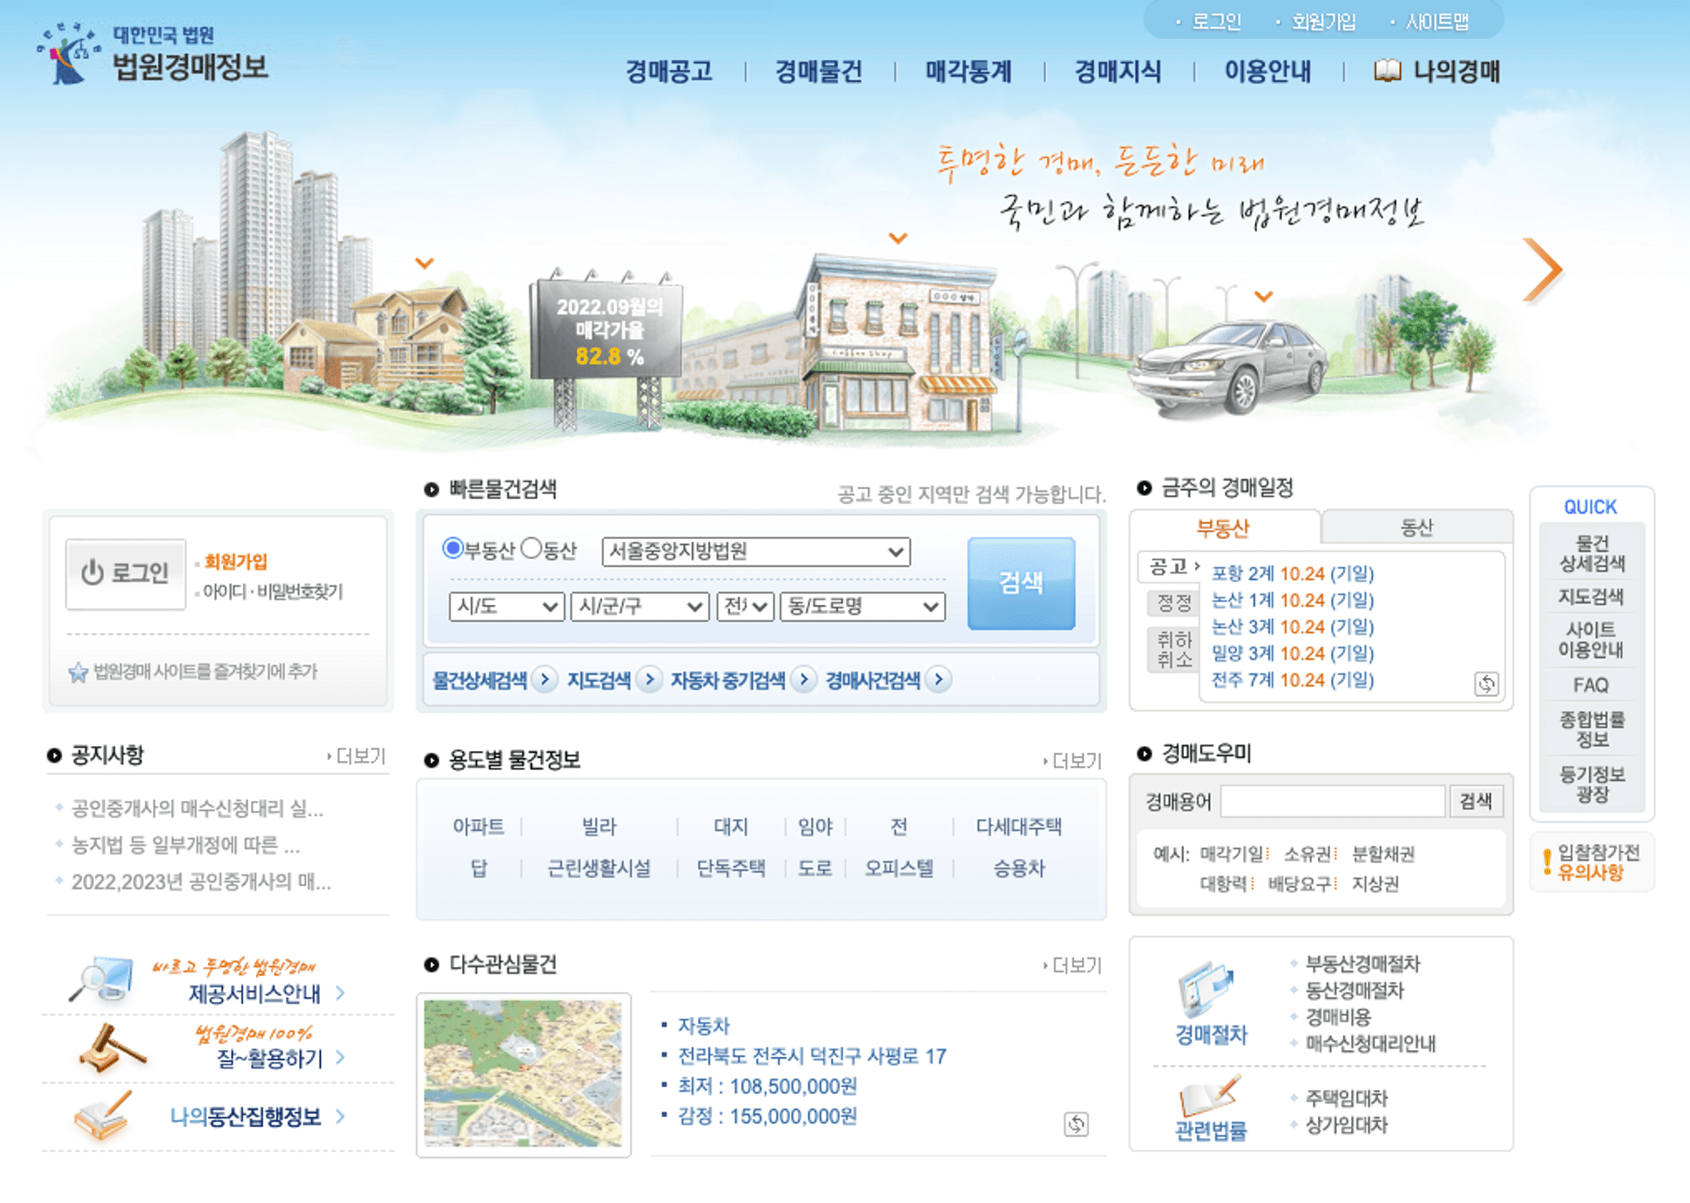Click QUICK menu 등기정보광장
Image resolution: width=1690 pixels, height=1203 pixels.
tap(1592, 784)
